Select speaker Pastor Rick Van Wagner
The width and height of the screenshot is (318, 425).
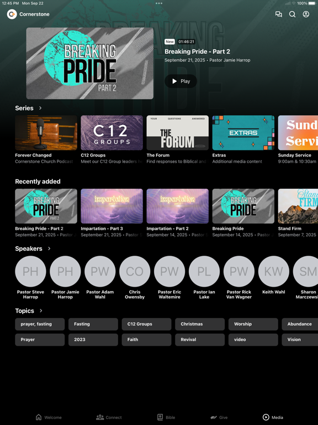(239, 271)
